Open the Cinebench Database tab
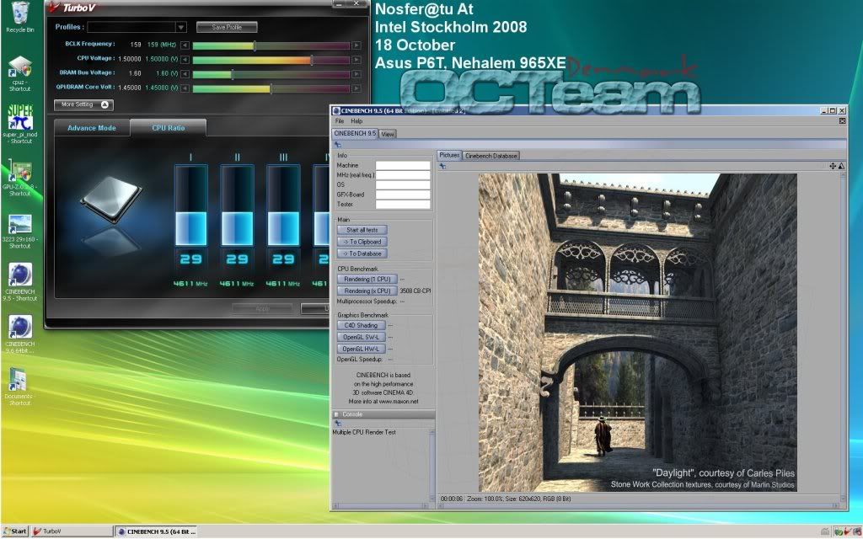 click(x=491, y=156)
